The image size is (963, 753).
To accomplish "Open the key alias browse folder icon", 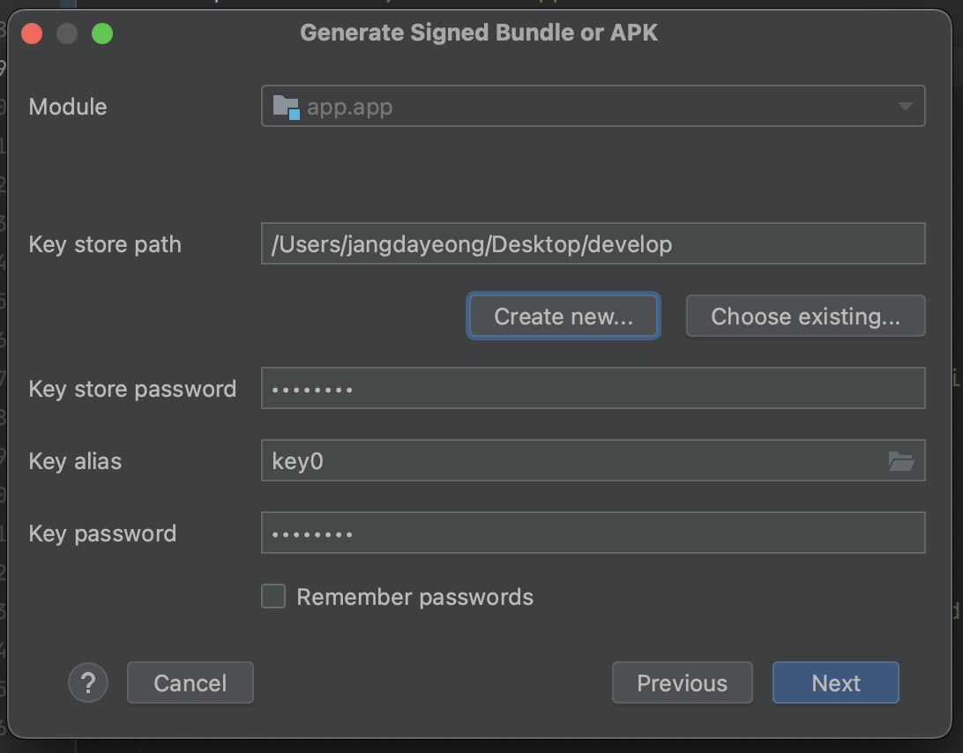I will tap(900, 461).
